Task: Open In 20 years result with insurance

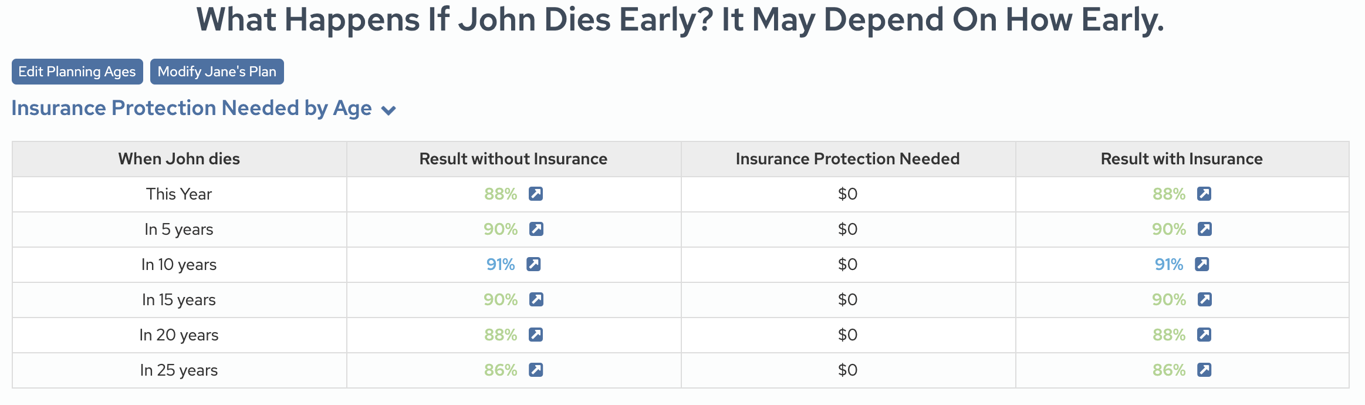Action: pos(1204,335)
